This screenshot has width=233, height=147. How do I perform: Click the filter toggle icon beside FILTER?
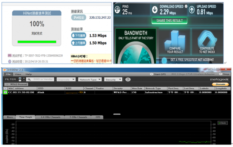[x=20, y=80]
